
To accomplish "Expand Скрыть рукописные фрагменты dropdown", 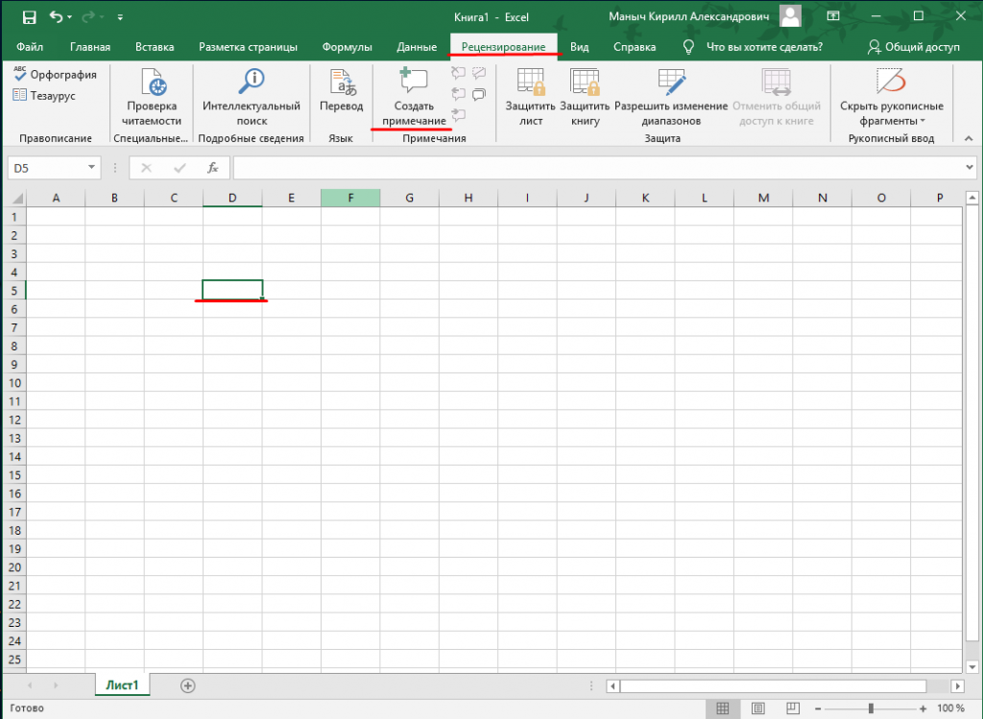I will (x=922, y=122).
